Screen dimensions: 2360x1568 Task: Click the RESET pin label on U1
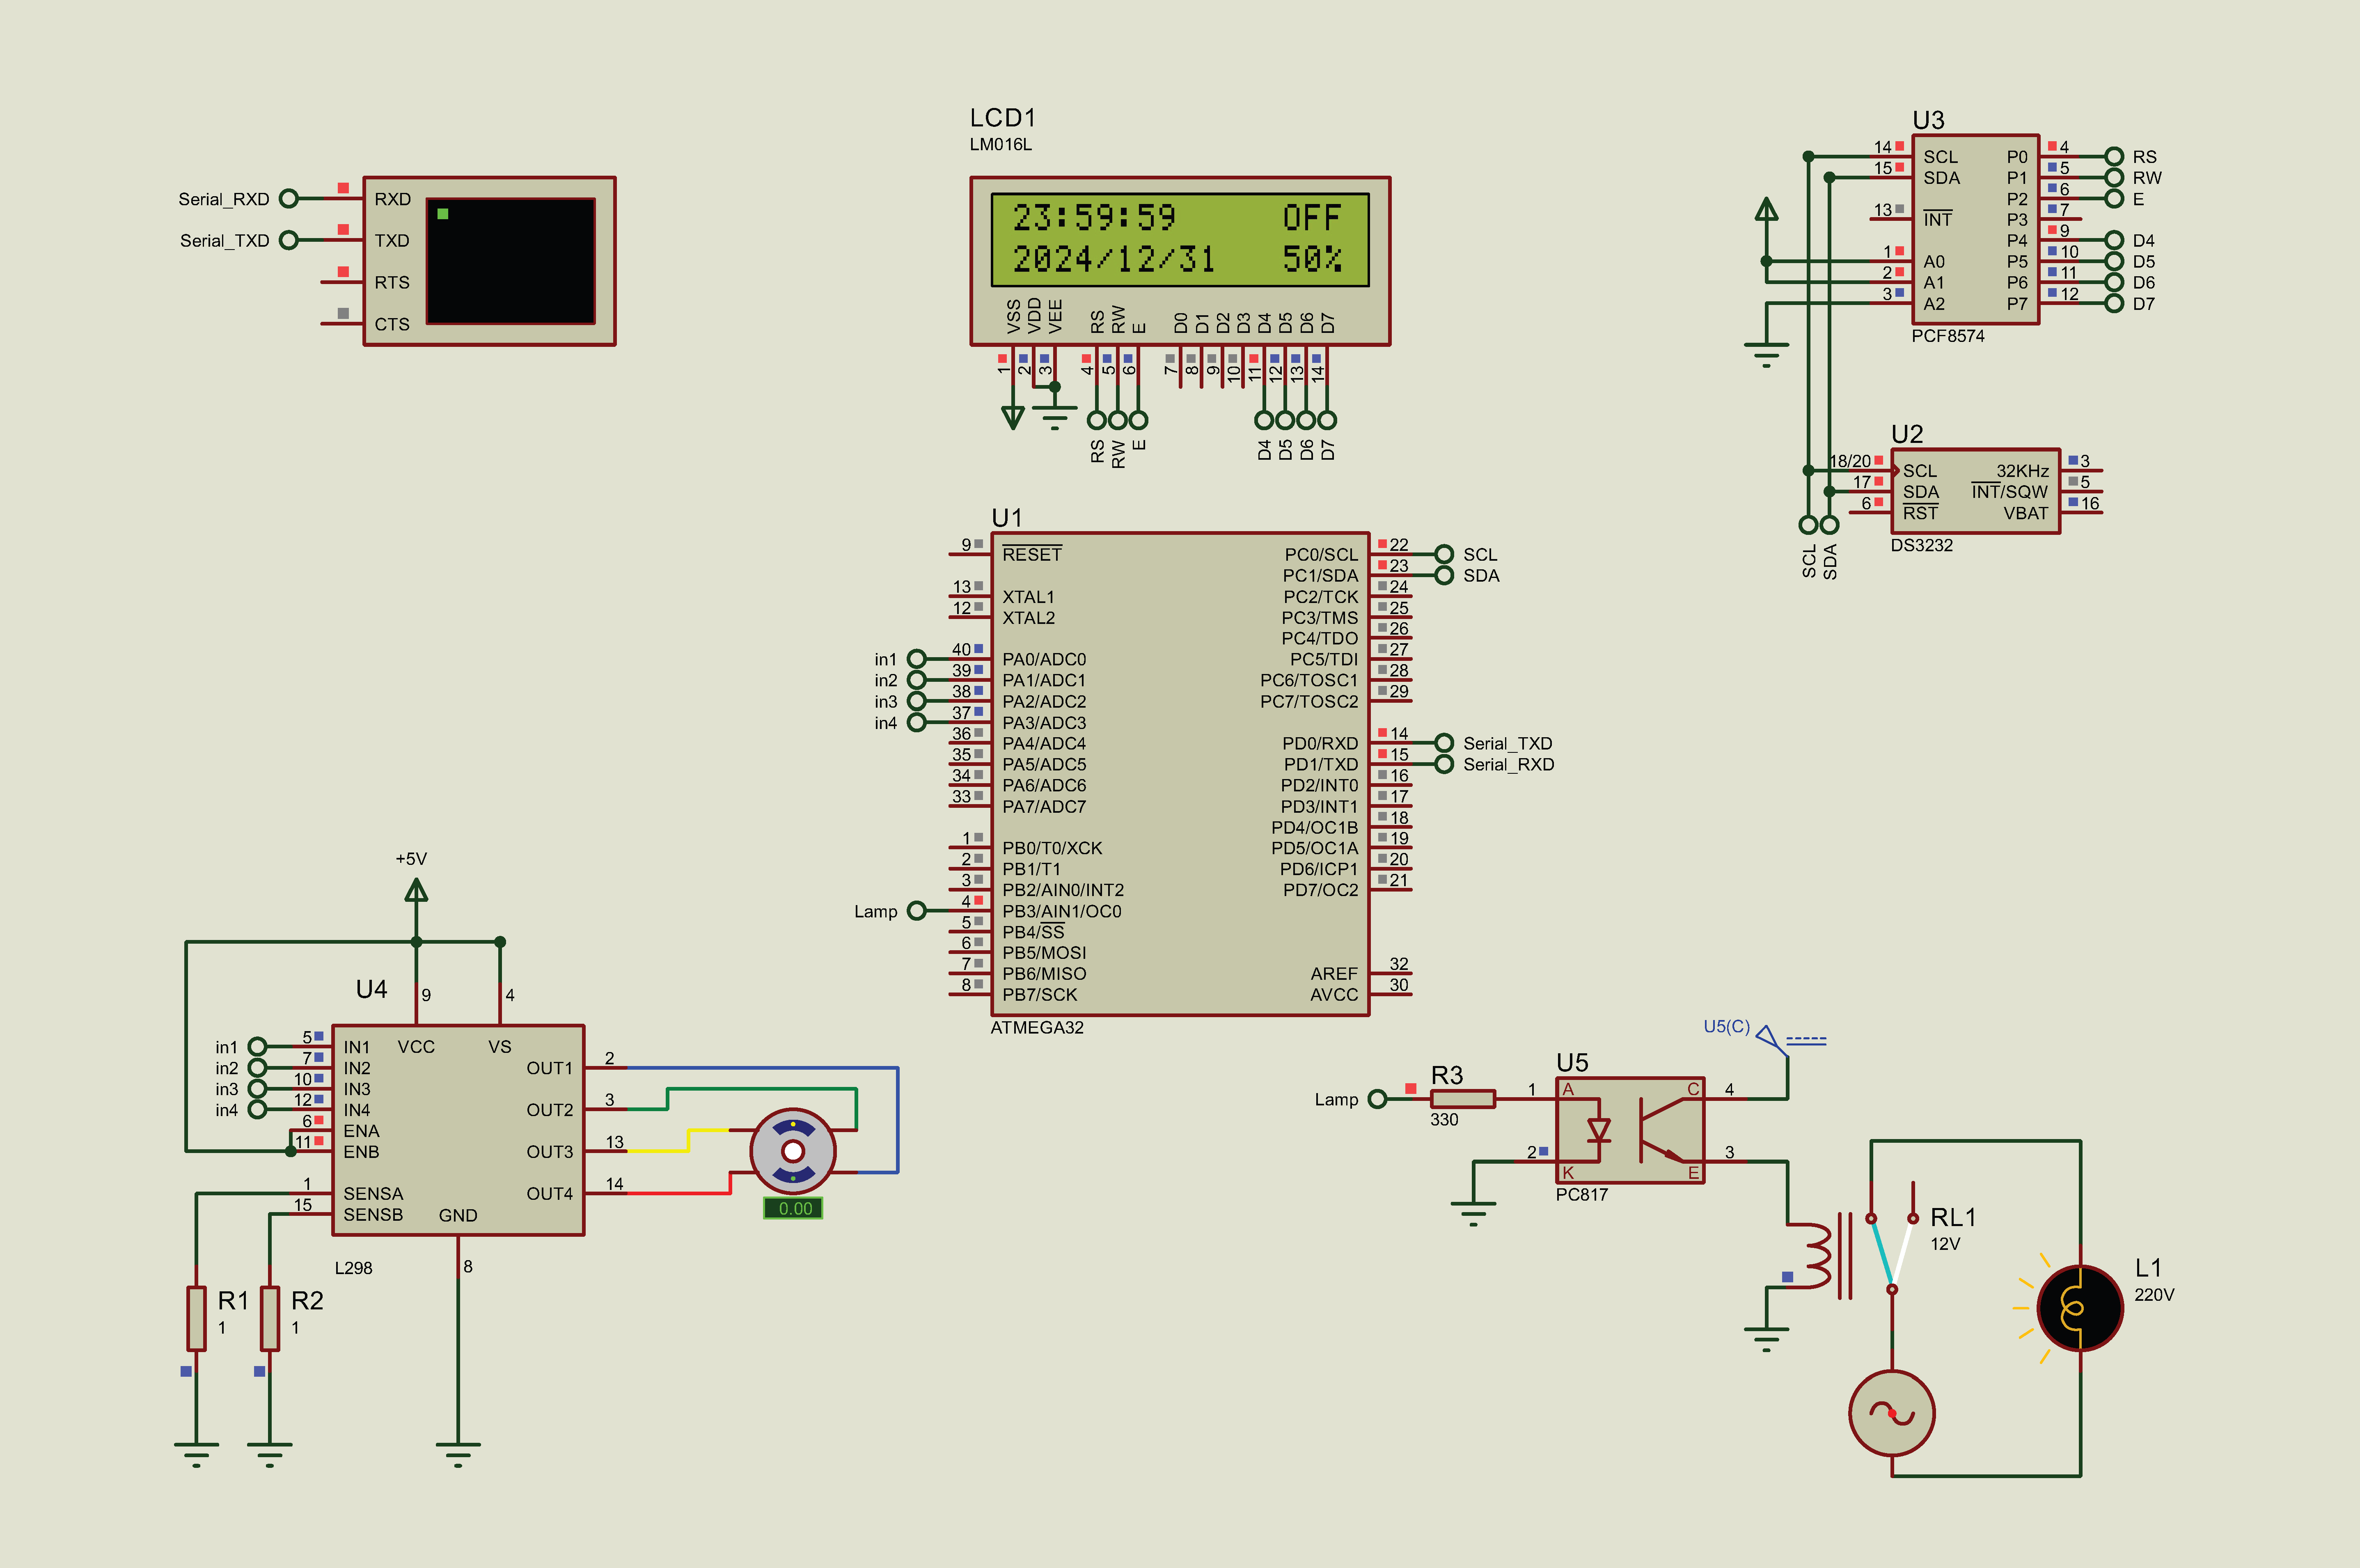pyautogui.click(x=1032, y=554)
